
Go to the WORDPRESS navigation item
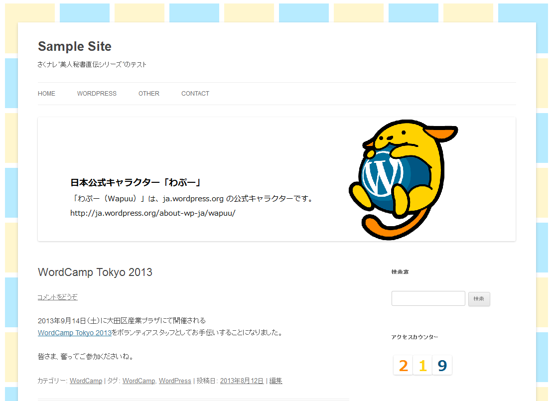[x=97, y=94]
